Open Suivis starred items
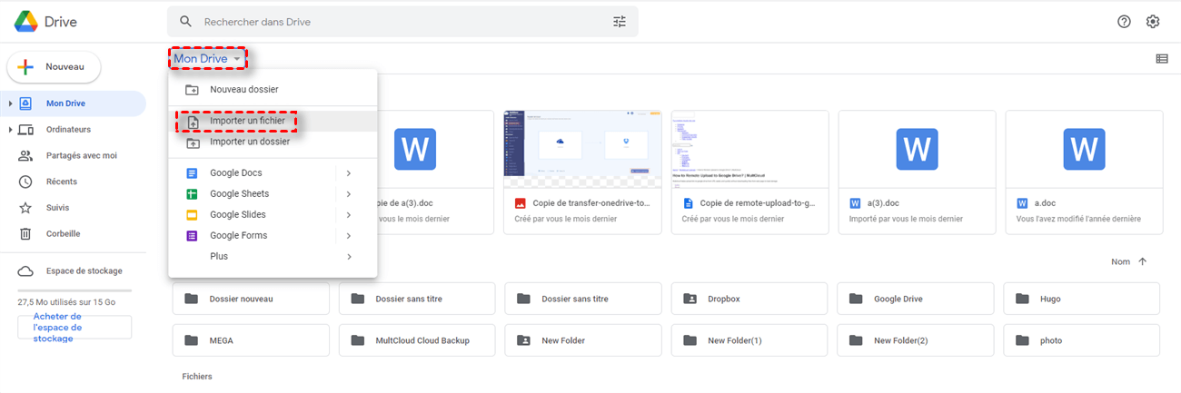The image size is (1181, 393). point(57,208)
